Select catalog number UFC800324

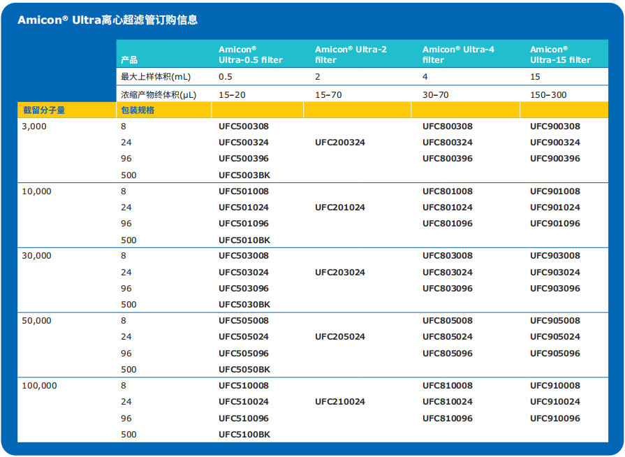coord(448,143)
